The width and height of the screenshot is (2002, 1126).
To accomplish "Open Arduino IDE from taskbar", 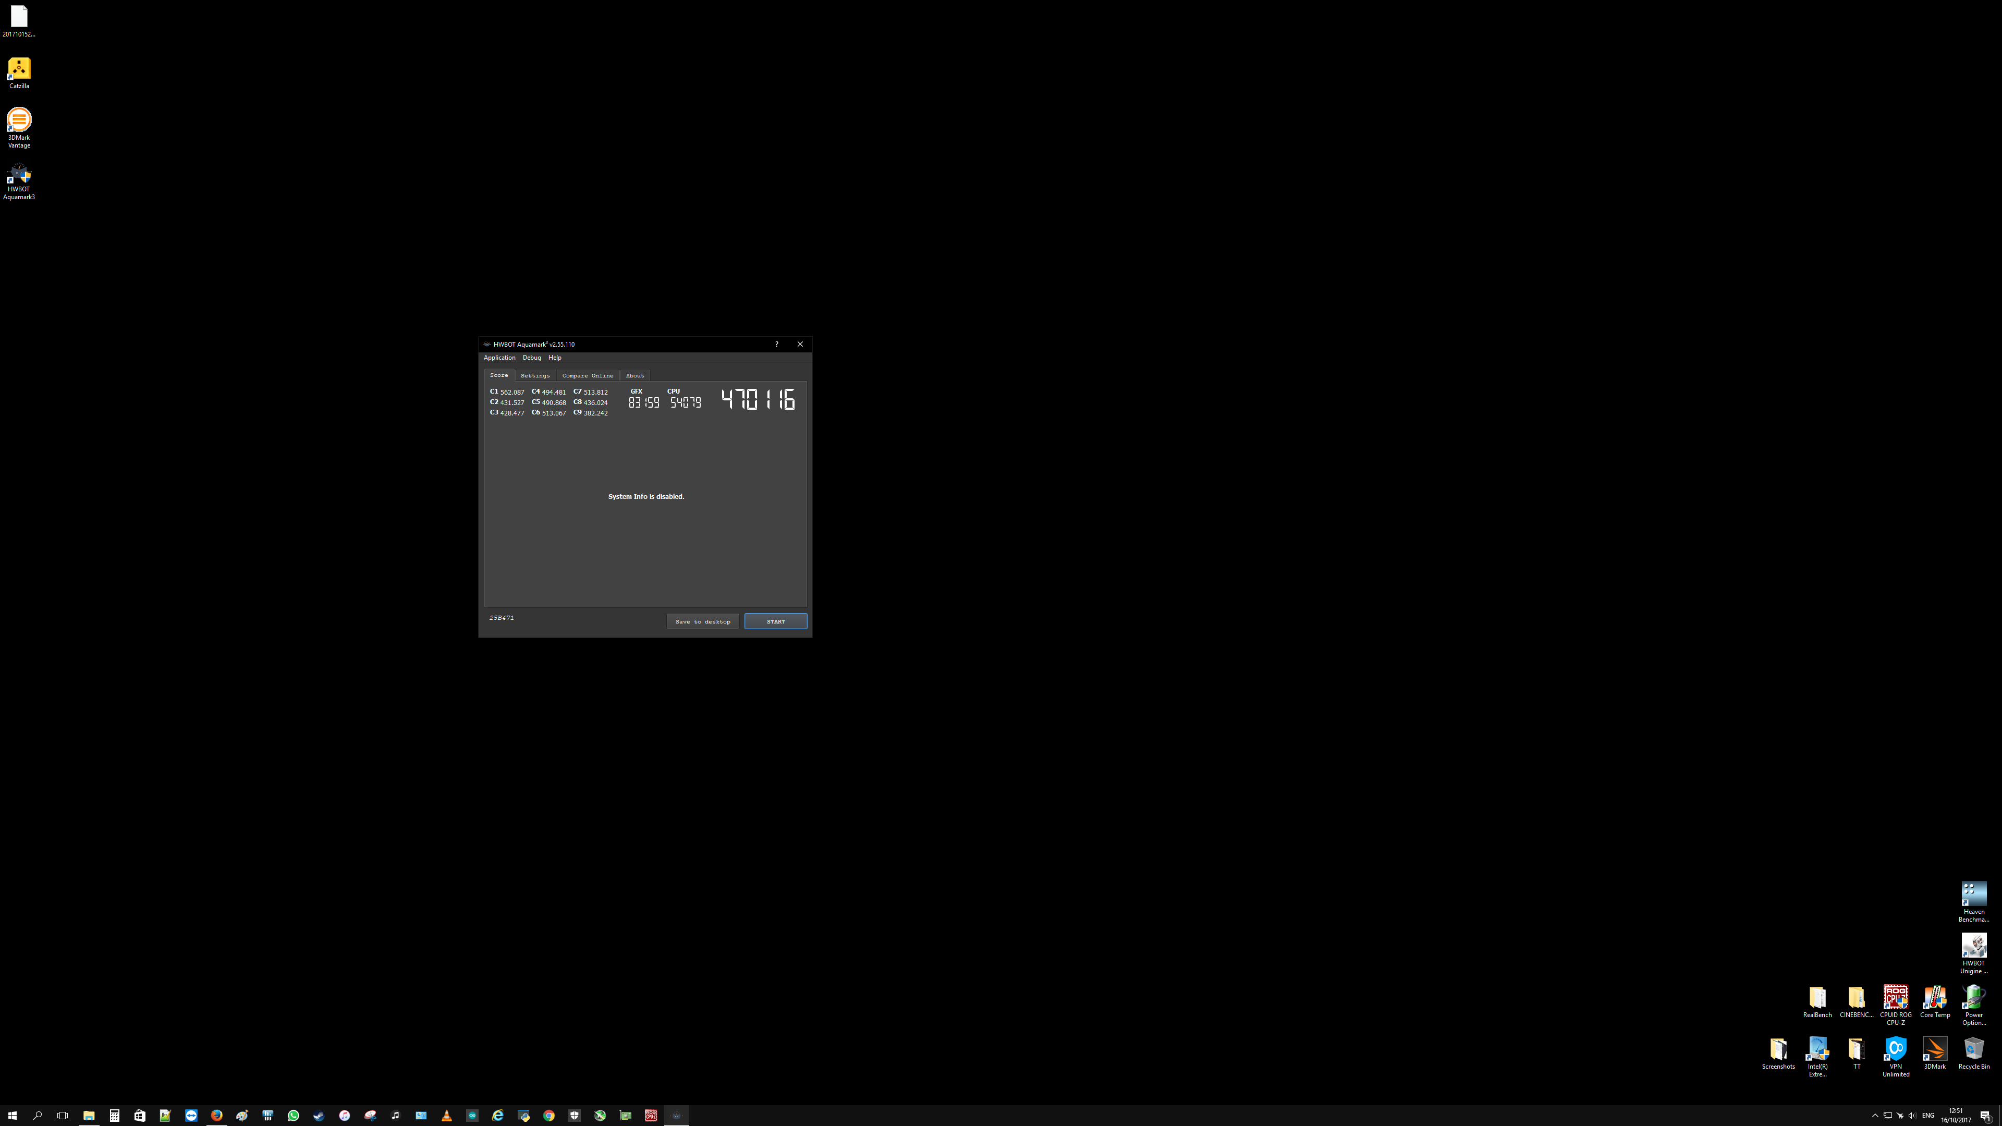I will click(472, 1115).
